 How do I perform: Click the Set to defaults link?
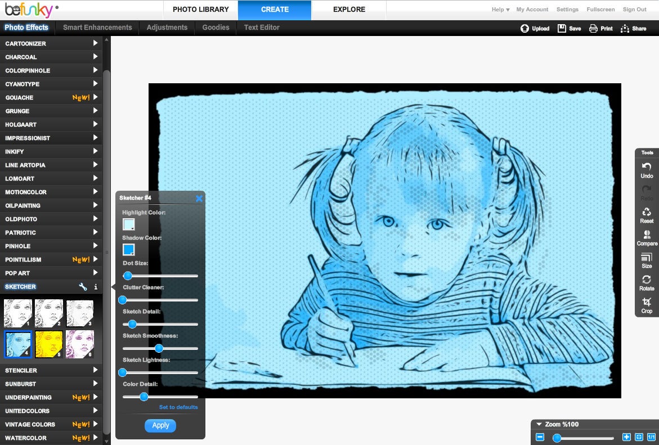[x=178, y=407]
